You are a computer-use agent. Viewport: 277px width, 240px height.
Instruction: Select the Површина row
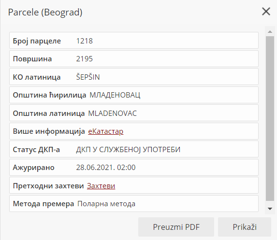point(134,59)
